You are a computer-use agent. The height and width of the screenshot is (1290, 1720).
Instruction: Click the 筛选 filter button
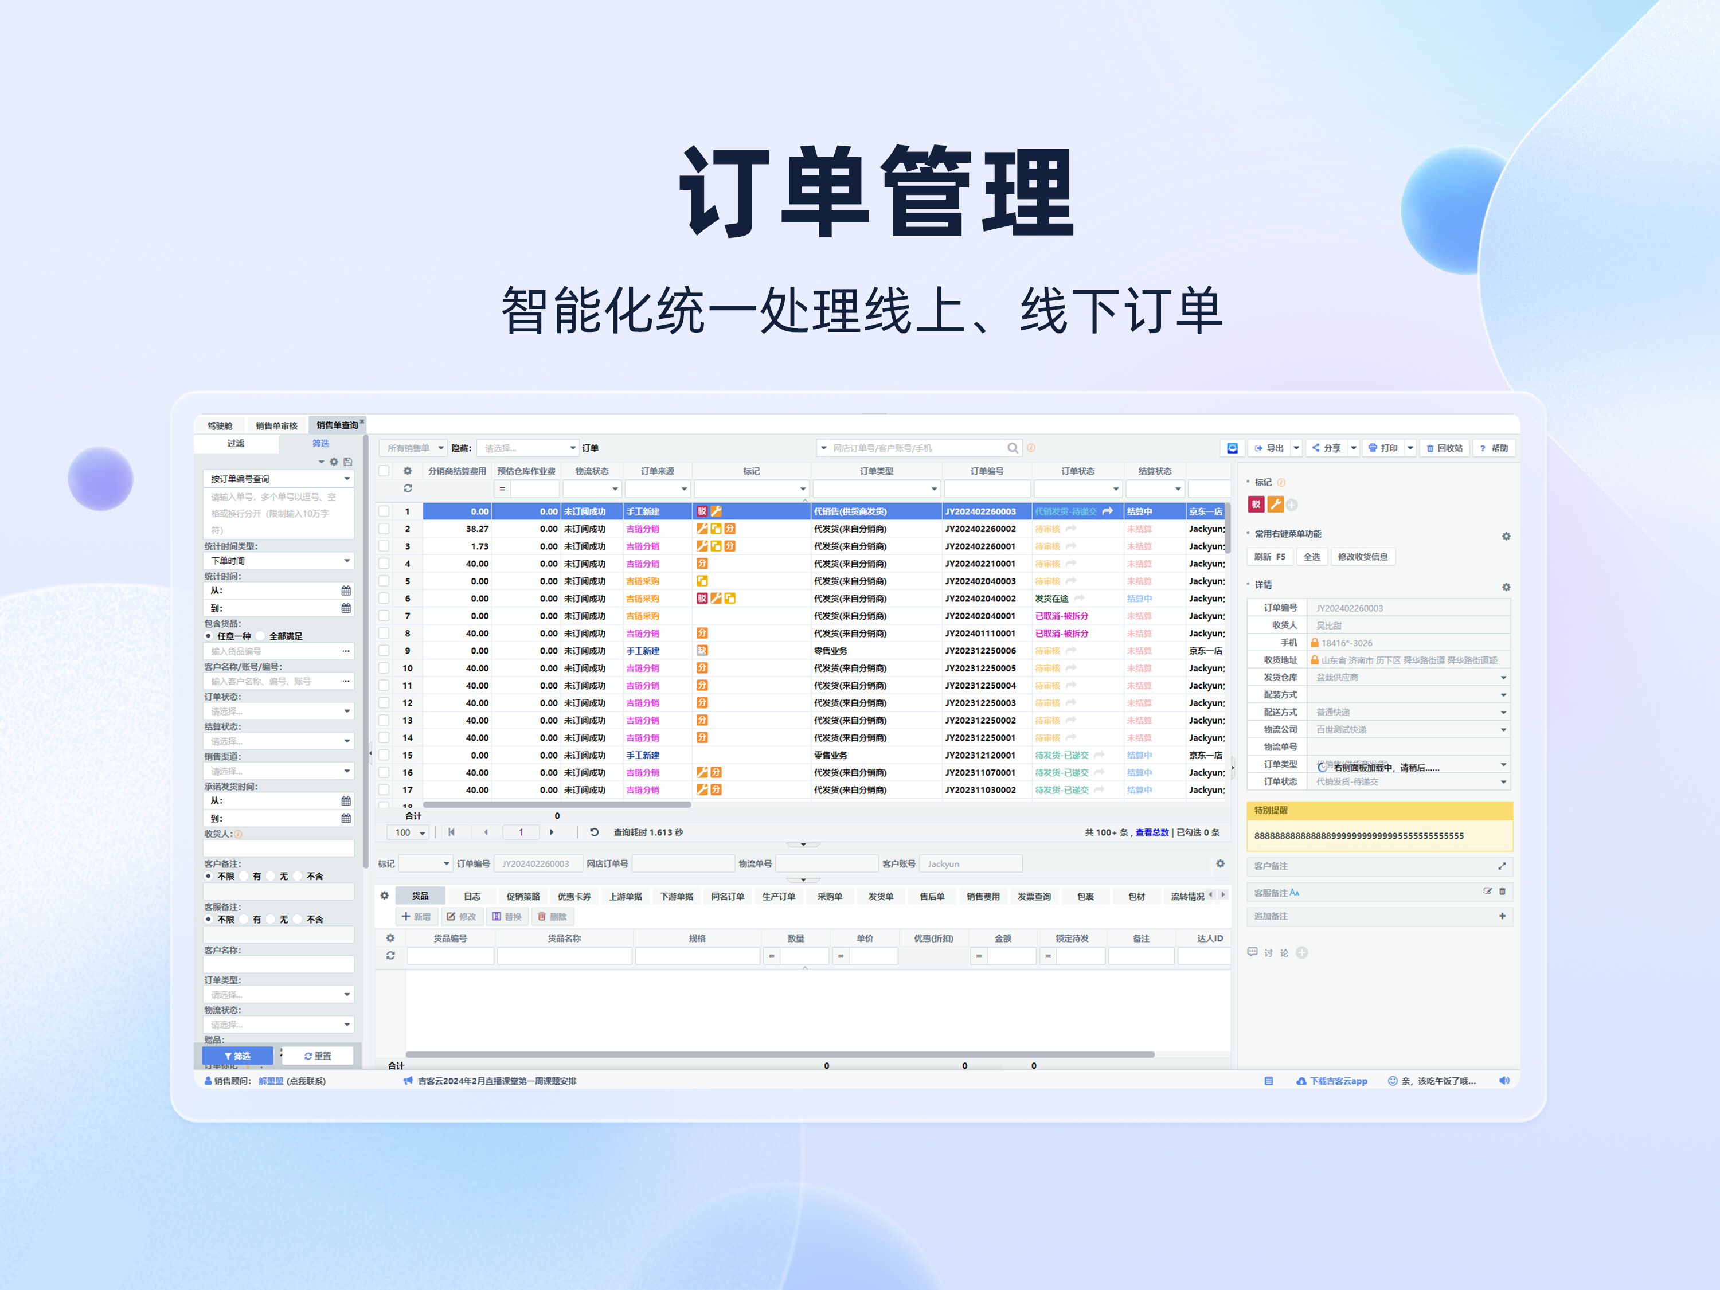point(237,1055)
